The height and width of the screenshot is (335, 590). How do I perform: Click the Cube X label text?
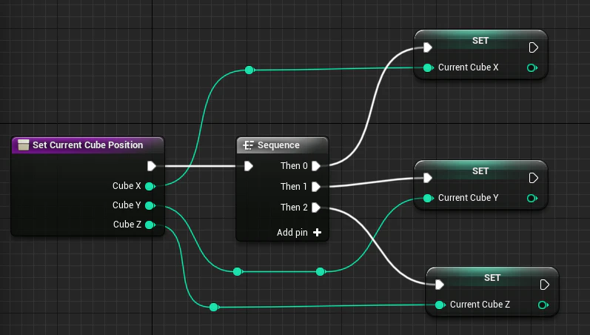click(127, 186)
